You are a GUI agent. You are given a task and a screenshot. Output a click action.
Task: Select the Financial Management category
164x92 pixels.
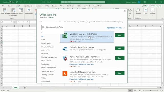pyautogui.click(x=49, y=57)
